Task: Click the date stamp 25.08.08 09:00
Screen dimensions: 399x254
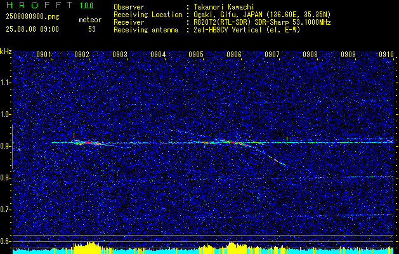Action: coord(32,29)
